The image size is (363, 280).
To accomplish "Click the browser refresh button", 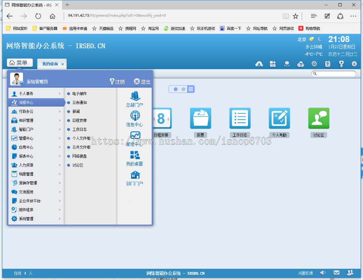I will [x=38, y=16].
